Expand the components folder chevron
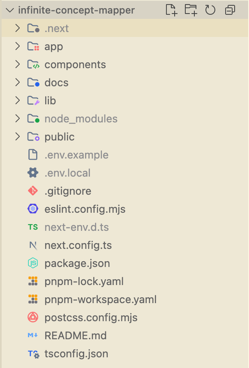Viewport: 249px width, 368px height. [x=17, y=64]
